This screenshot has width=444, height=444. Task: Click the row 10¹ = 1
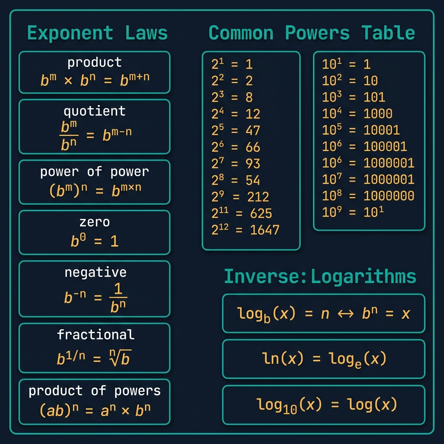(346, 64)
